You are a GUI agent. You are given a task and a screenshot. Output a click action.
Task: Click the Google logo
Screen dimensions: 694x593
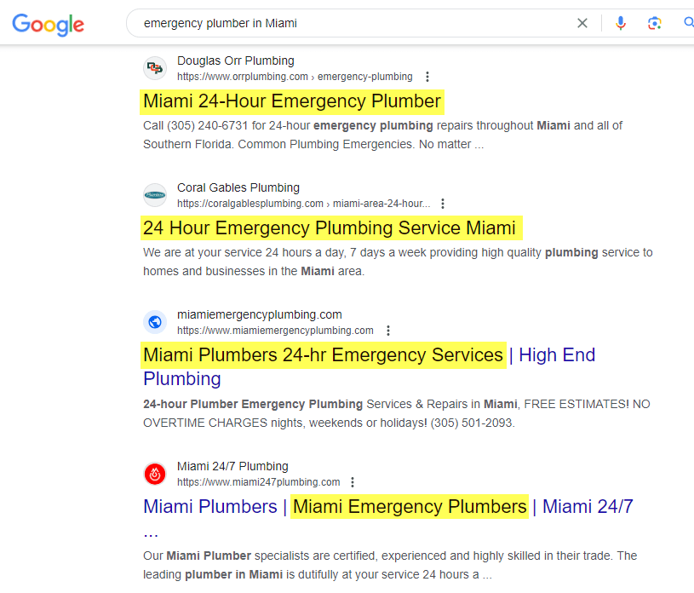click(48, 25)
